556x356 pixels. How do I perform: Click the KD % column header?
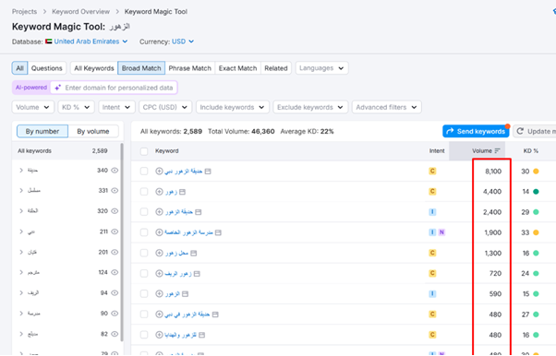coord(531,151)
